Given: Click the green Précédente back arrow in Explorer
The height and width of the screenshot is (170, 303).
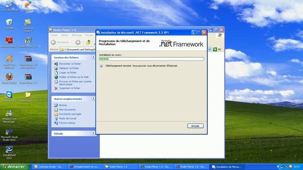Looking at the screenshot, I should [53, 42].
